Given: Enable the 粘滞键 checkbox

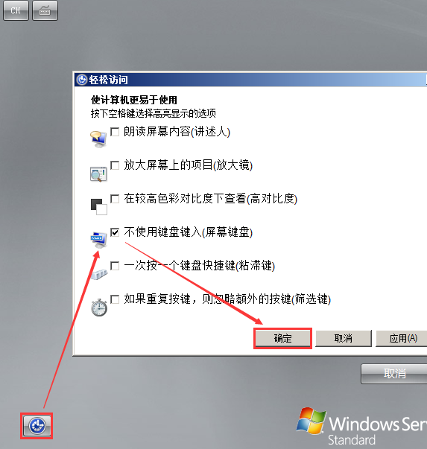Looking at the screenshot, I should [115, 266].
